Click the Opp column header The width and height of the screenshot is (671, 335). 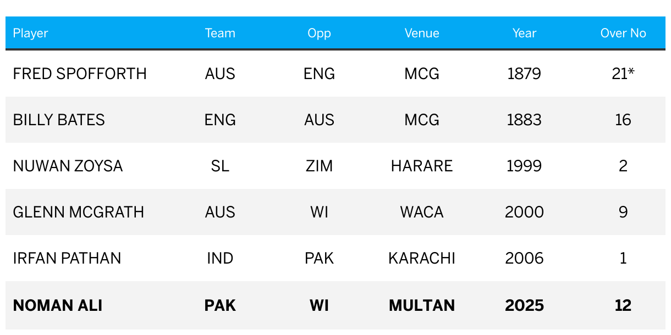319,33
